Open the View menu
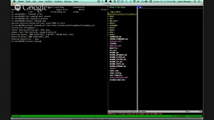Image resolution: width=214 pixels, height=120 pixels. click(x=41, y=1)
